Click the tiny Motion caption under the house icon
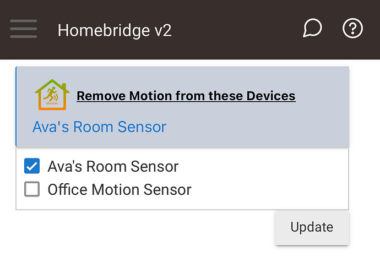Image resolution: width=380 pixels, height=257 pixels. point(52,103)
